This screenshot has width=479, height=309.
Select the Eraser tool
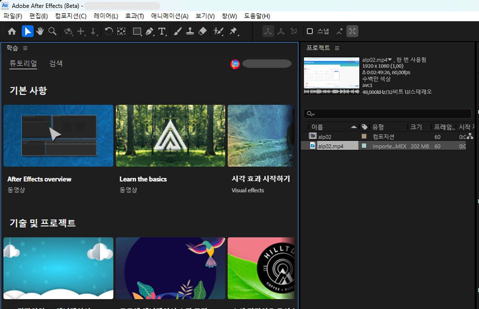(x=202, y=31)
